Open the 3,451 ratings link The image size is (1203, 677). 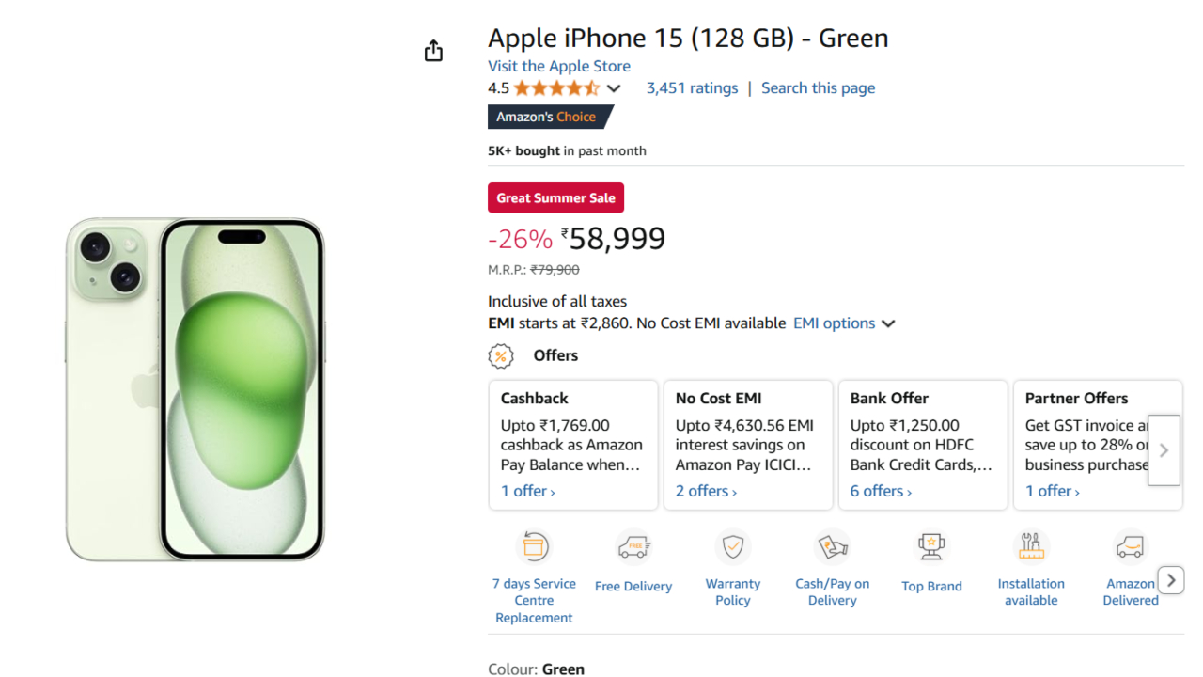click(x=692, y=87)
